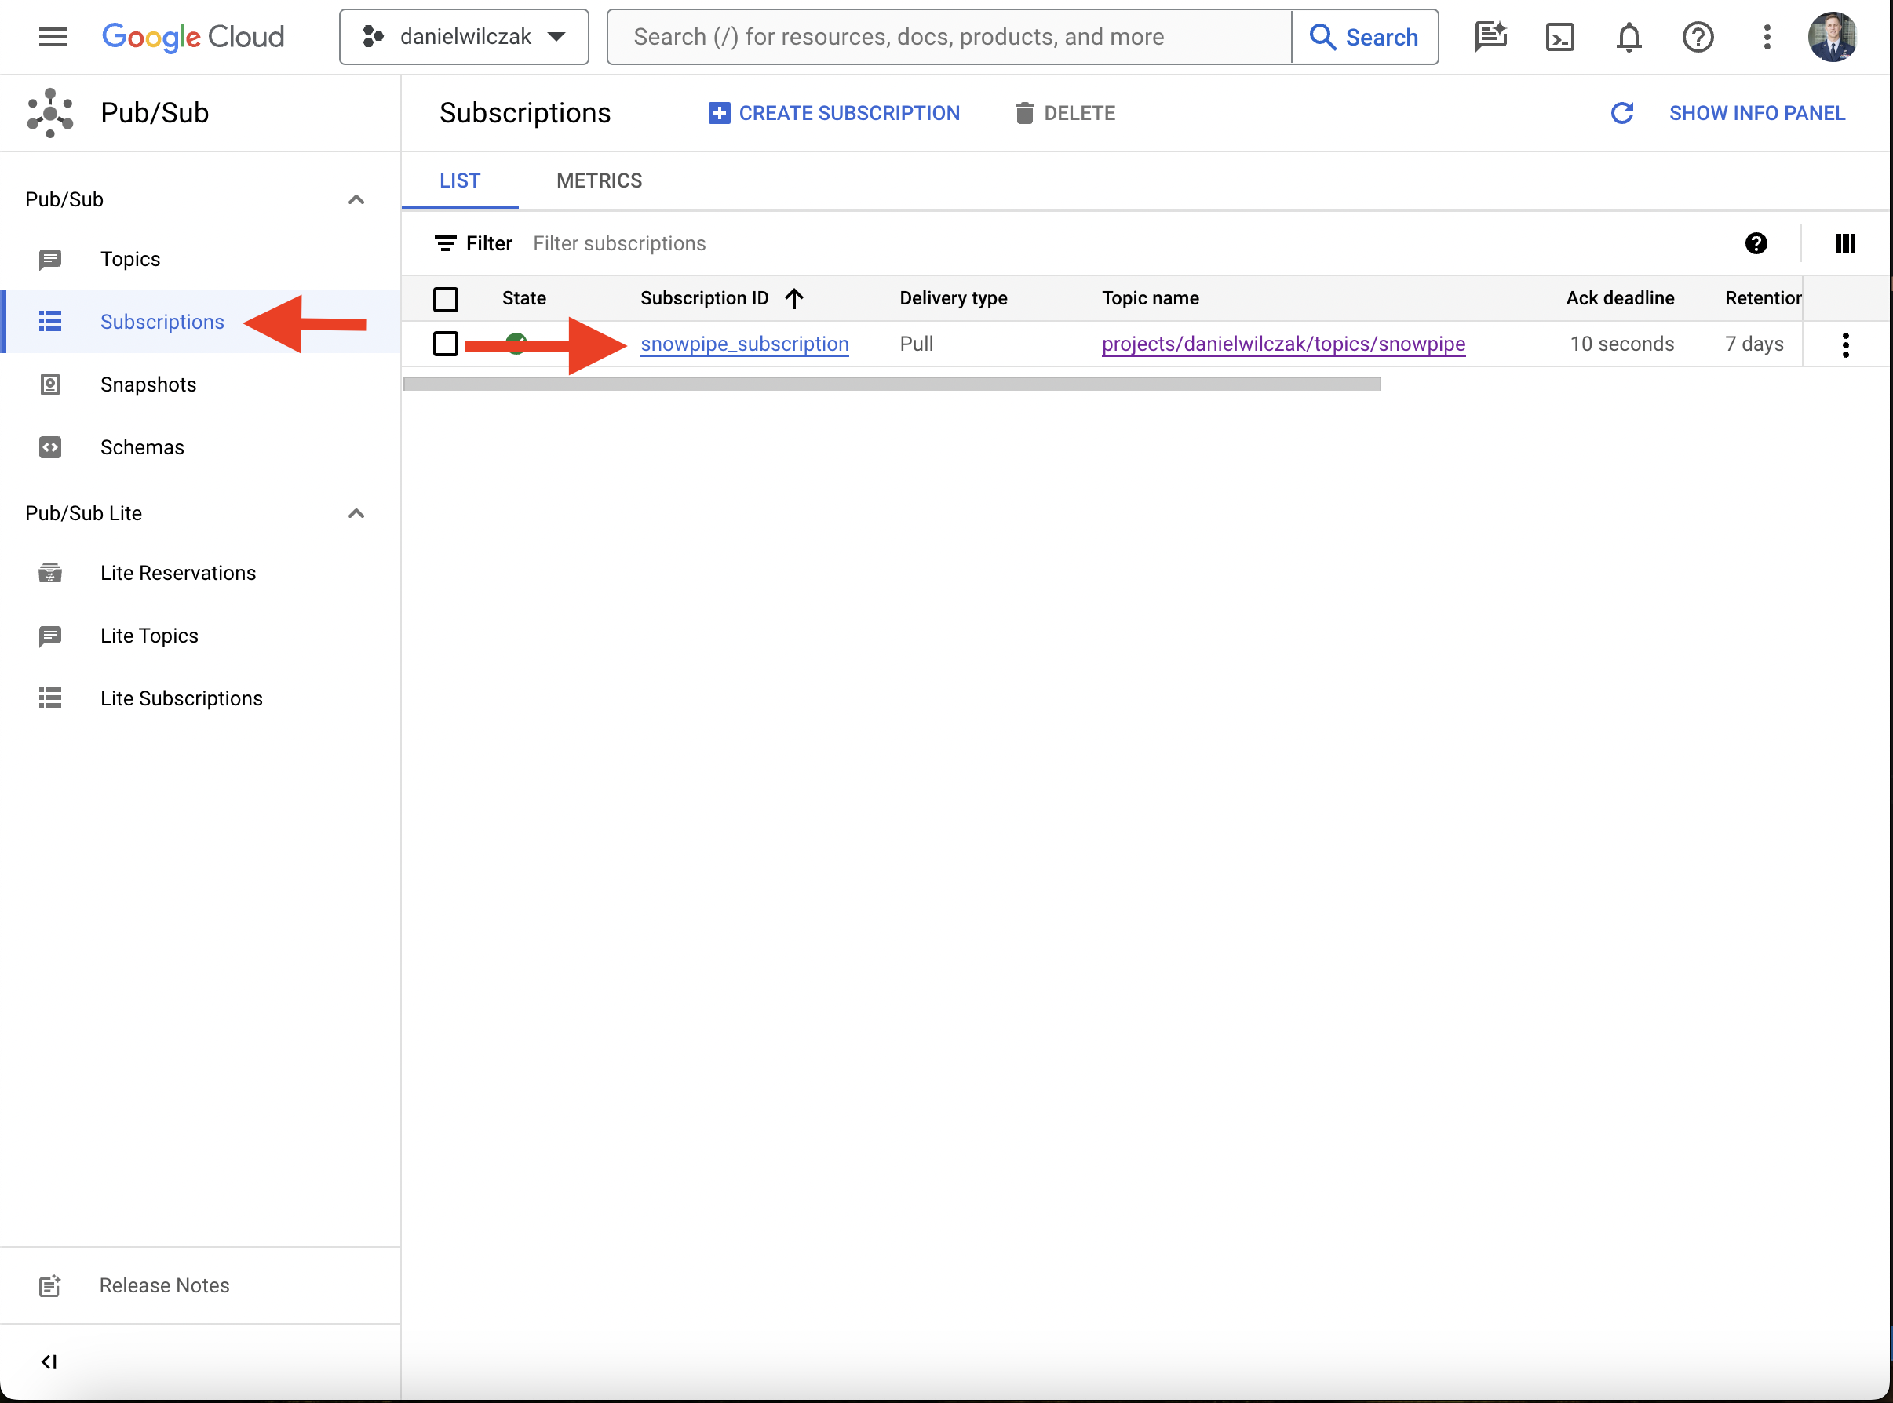Click SHOW INFO PANEL
1893x1403 pixels.
pyautogui.click(x=1756, y=113)
